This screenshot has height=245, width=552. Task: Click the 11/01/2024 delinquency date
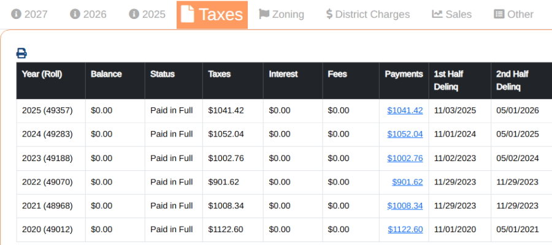[455, 134]
